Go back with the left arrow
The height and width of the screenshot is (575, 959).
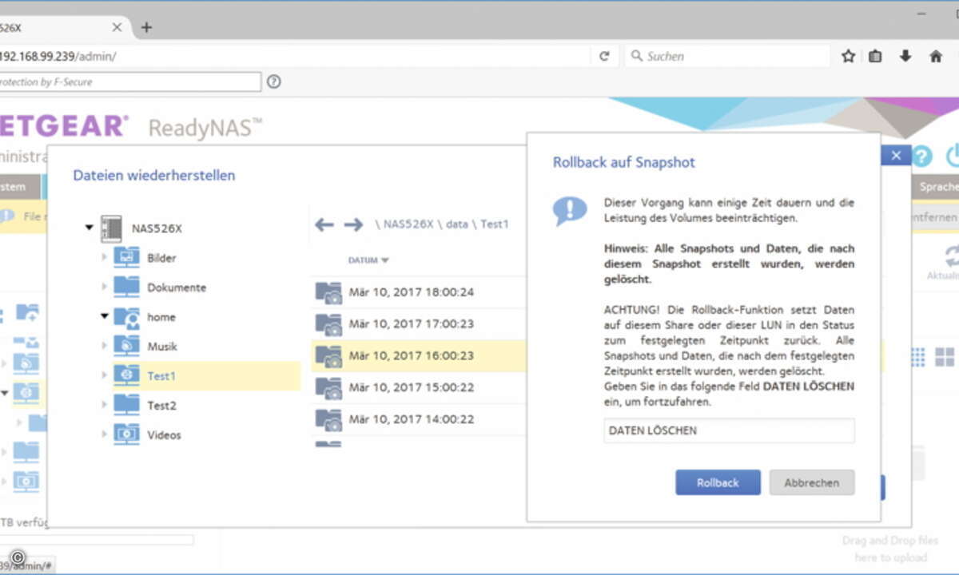[324, 224]
